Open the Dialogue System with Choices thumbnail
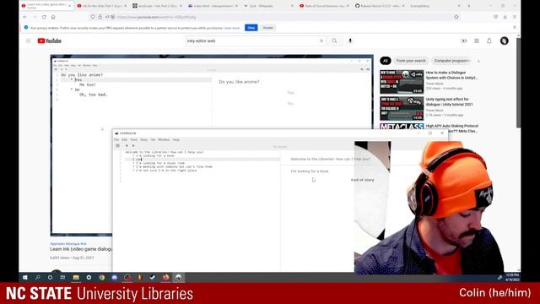 pos(402,82)
